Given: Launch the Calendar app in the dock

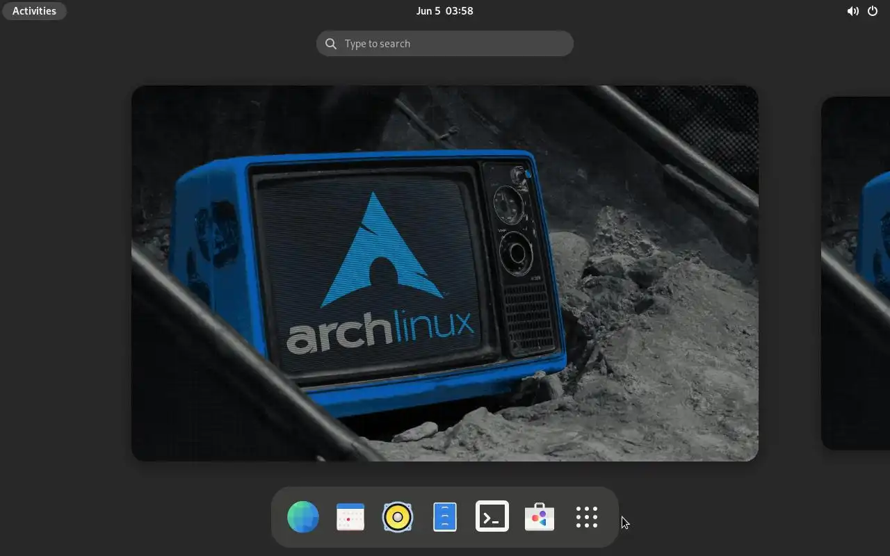Looking at the screenshot, I should (x=350, y=517).
